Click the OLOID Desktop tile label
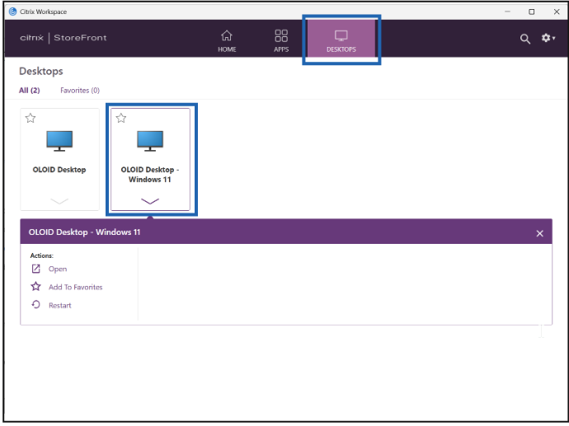 point(59,170)
